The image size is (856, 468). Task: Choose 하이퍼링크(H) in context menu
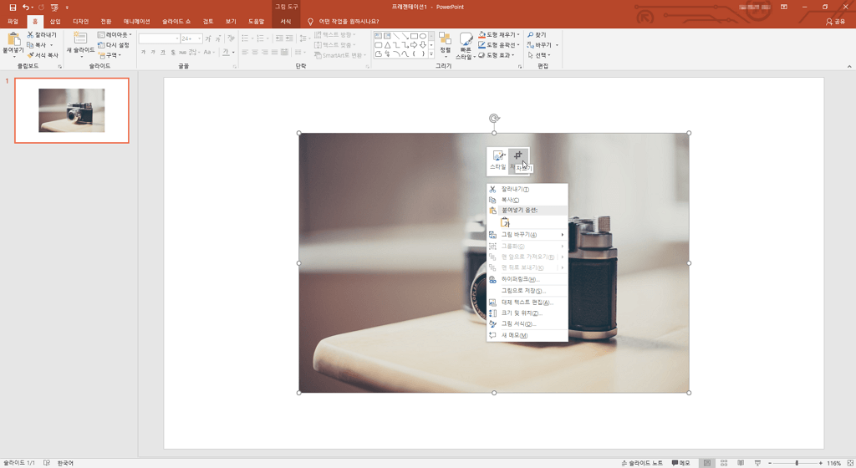click(527, 279)
